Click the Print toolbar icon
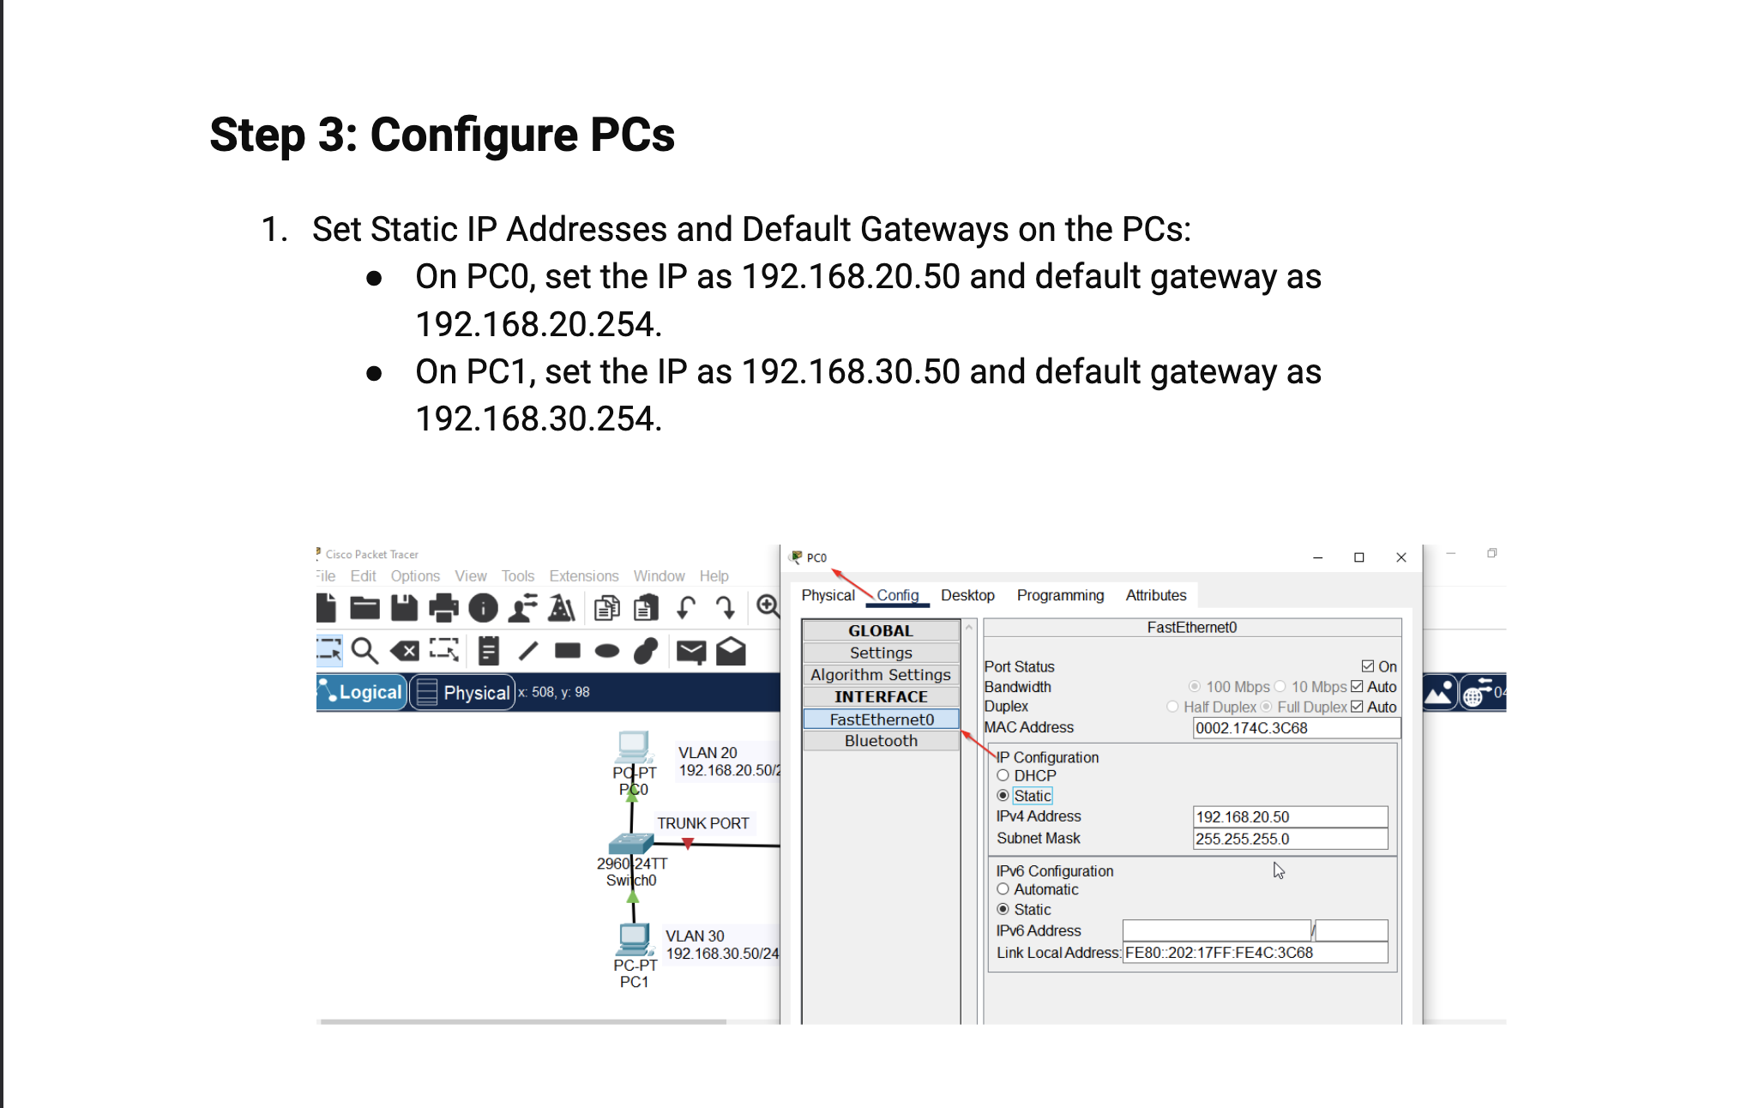 coord(443,608)
